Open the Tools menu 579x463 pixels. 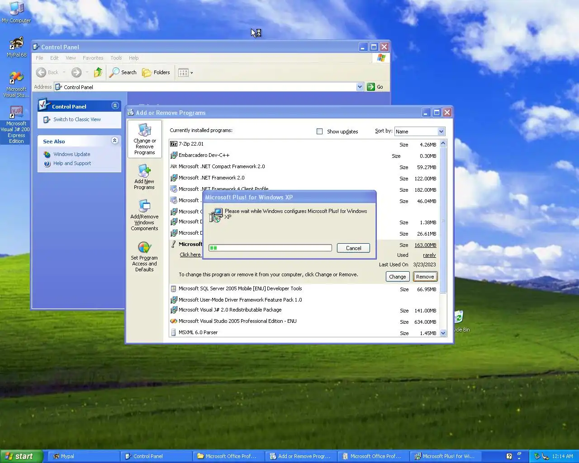(116, 58)
